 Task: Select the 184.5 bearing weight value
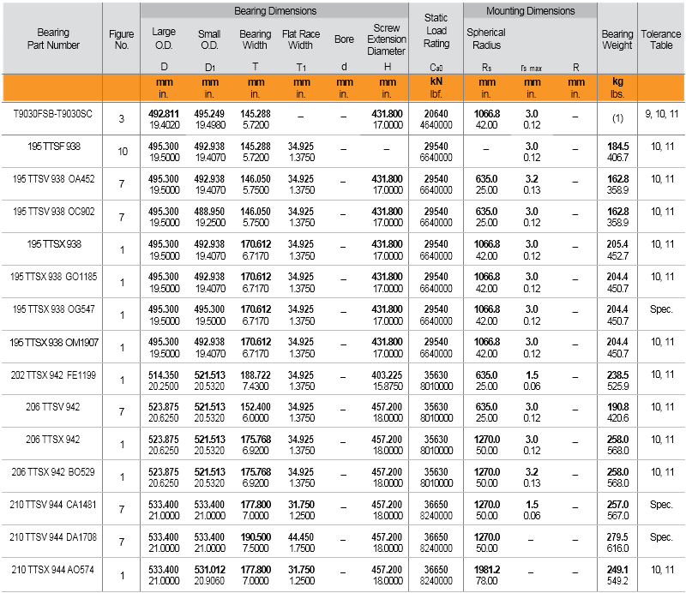[617, 147]
